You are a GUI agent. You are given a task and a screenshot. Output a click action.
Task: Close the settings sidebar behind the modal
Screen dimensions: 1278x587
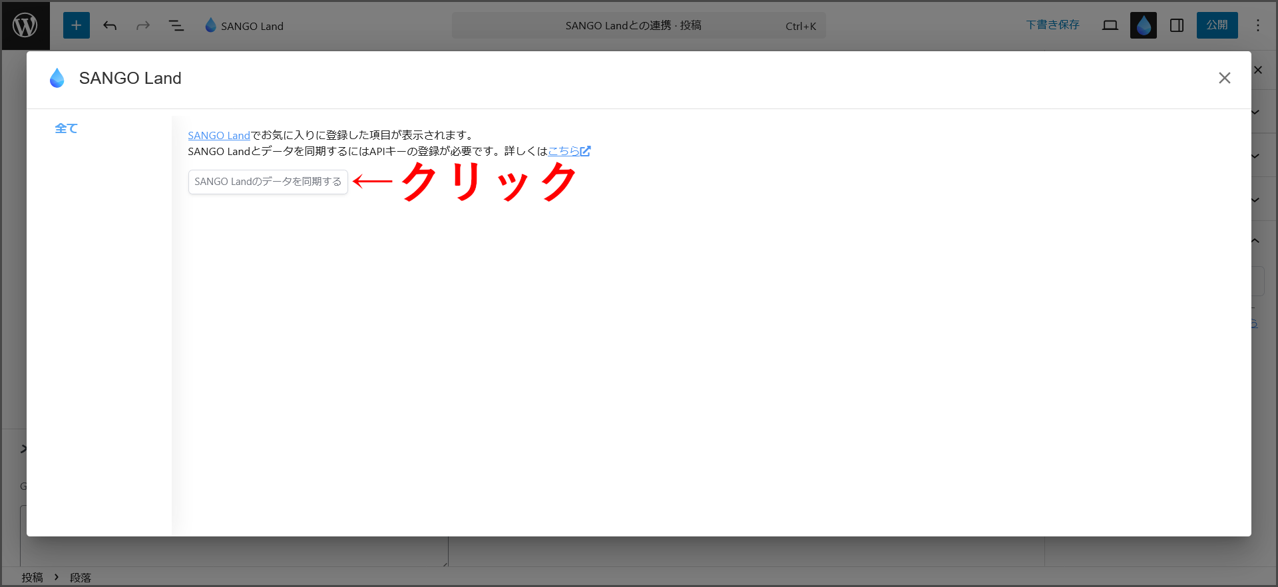tap(1258, 70)
